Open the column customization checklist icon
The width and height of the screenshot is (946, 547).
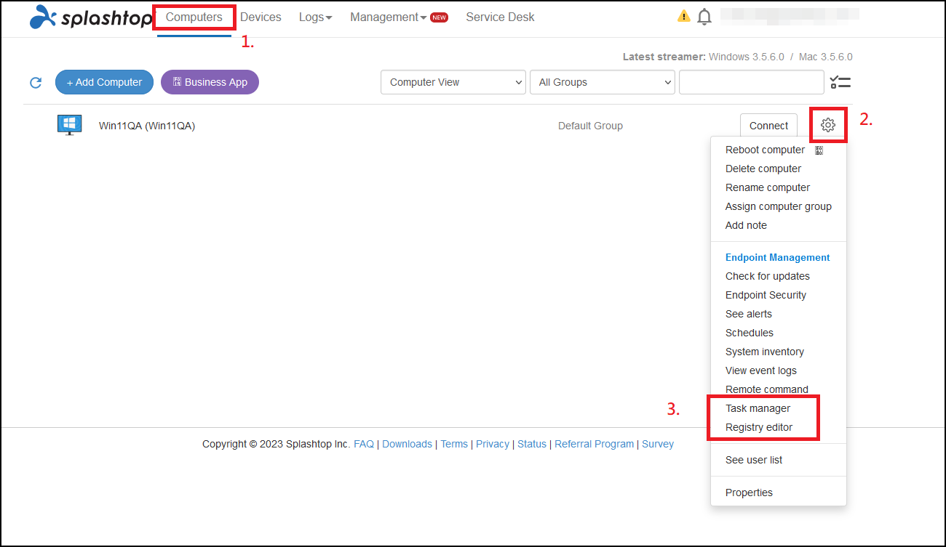[x=840, y=82]
